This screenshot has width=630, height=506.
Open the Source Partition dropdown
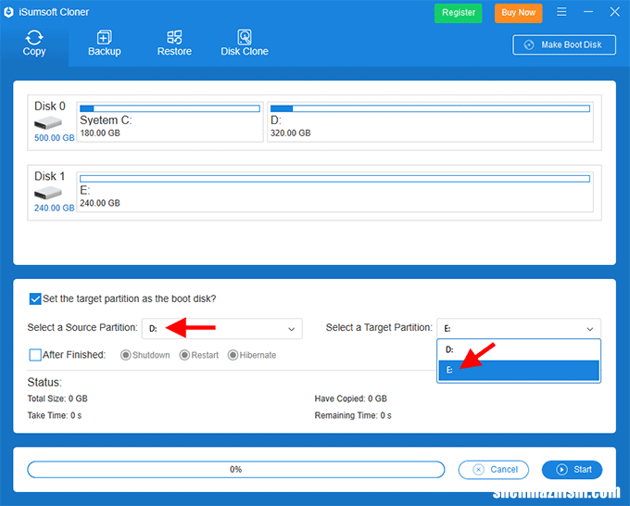click(x=222, y=329)
